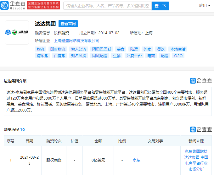Click the 新闻来源 column header
This screenshot has width=214, height=175.
click(x=196, y=141)
